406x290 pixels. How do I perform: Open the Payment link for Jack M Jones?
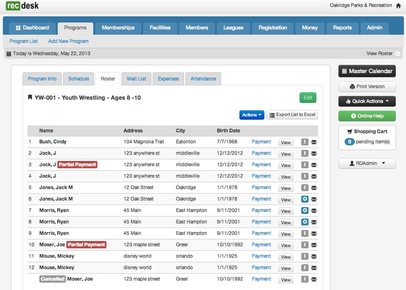click(x=262, y=187)
